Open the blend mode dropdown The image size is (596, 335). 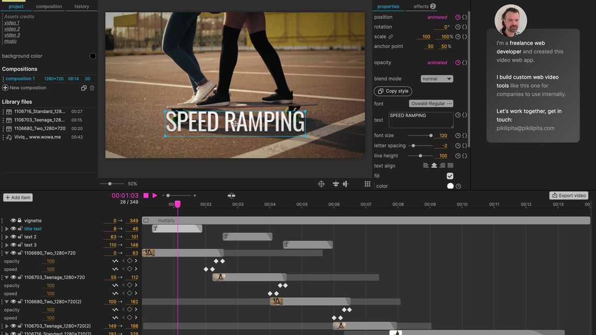tap(437, 79)
